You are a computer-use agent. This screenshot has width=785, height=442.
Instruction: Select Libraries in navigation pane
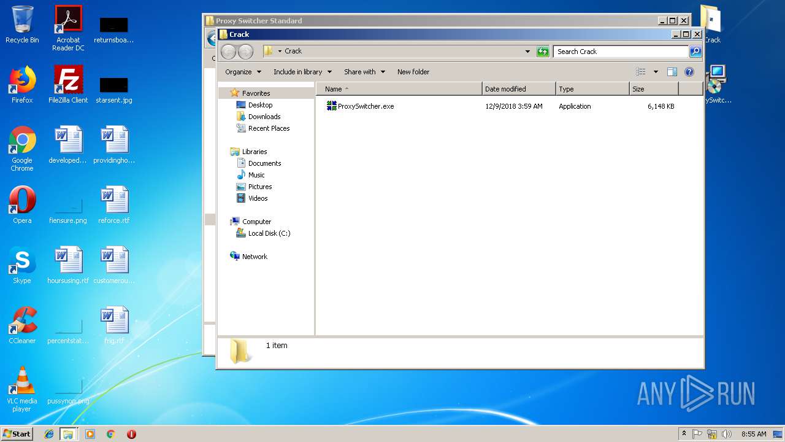tap(255, 152)
